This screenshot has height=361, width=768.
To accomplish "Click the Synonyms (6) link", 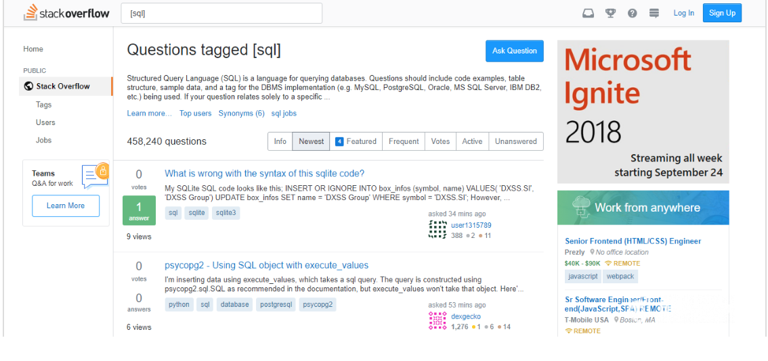I will 242,113.
